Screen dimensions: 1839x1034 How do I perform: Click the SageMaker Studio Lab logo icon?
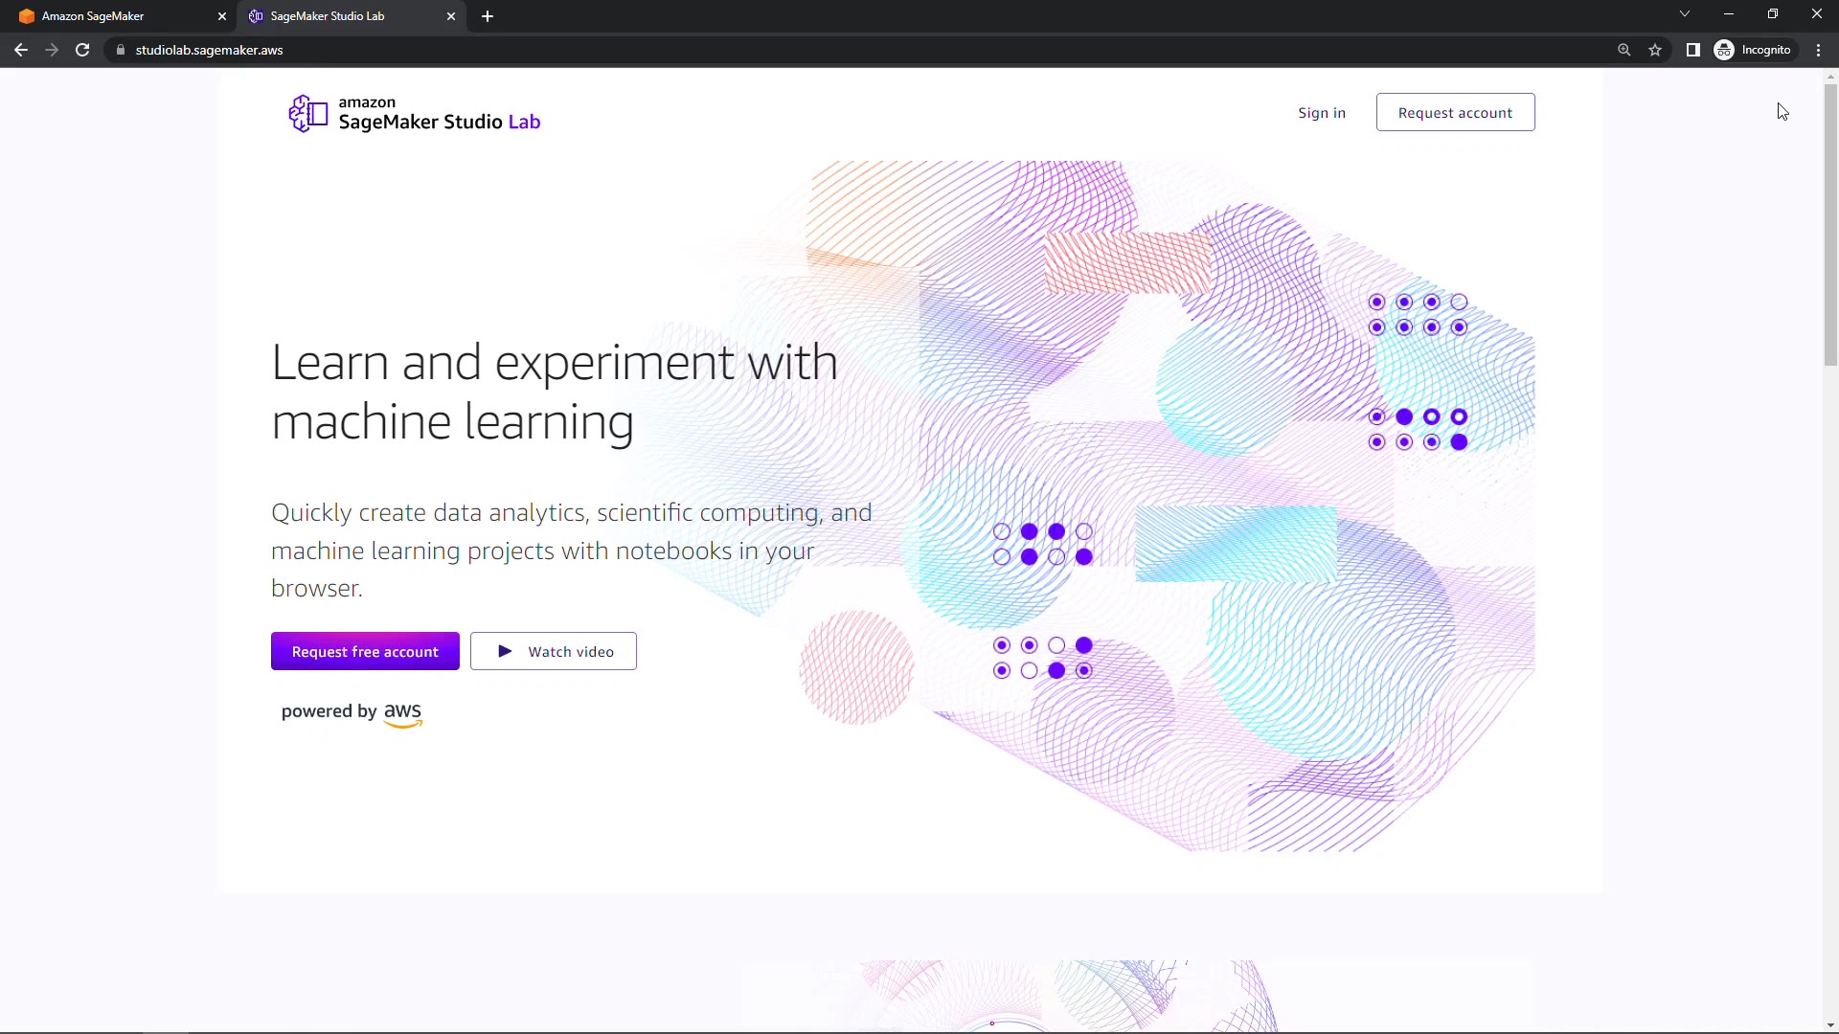(307, 113)
